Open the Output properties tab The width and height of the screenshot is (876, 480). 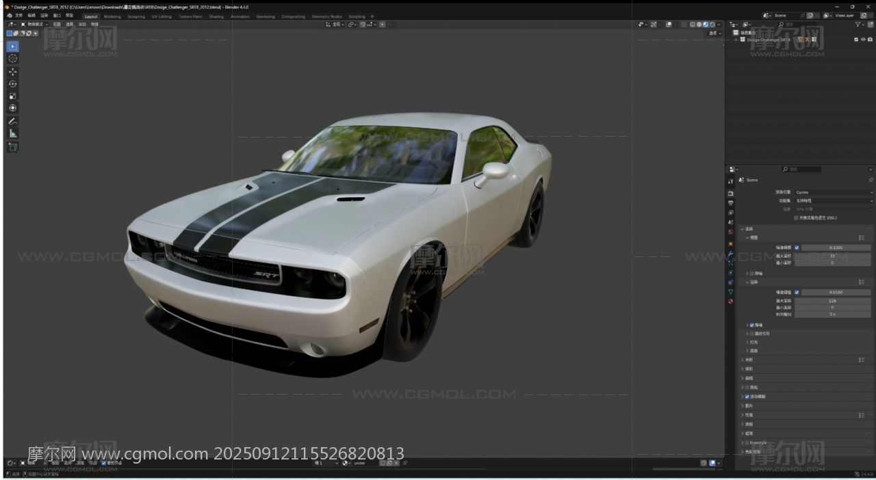[x=731, y=203]
